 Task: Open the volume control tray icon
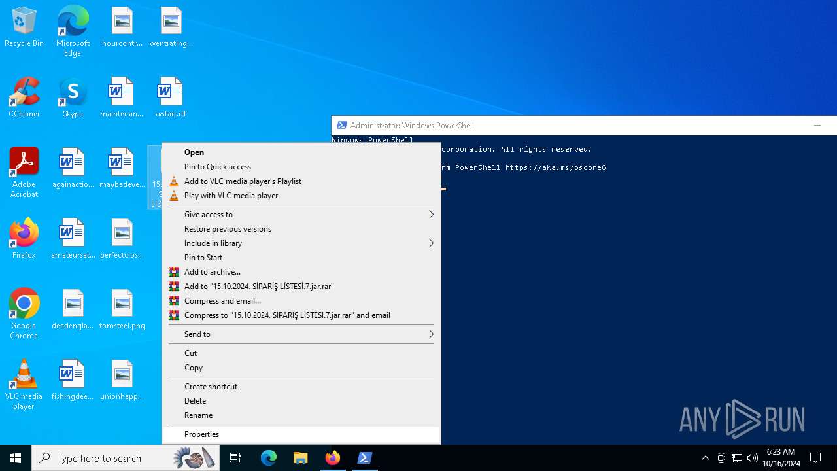[x=753, y=458]
